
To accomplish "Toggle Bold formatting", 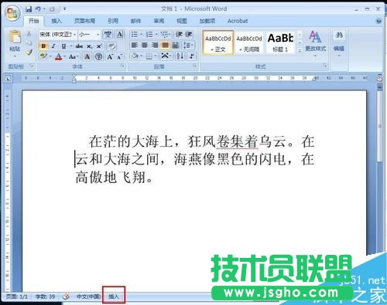I will (x=43, y=46).
